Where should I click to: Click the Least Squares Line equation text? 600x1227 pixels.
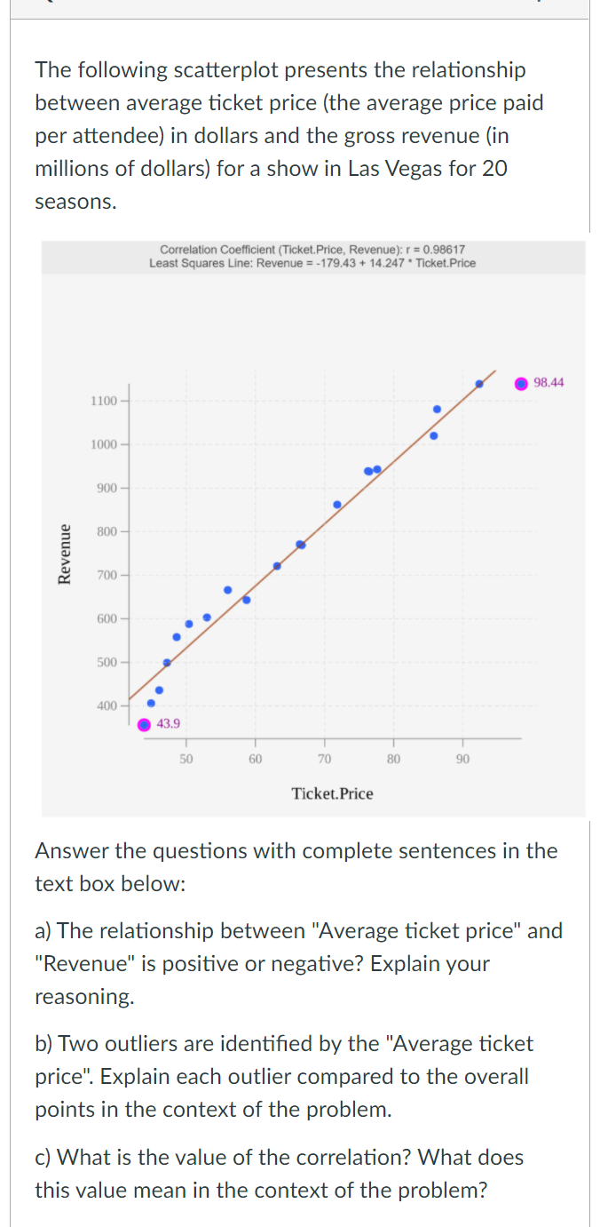[312, 263]
